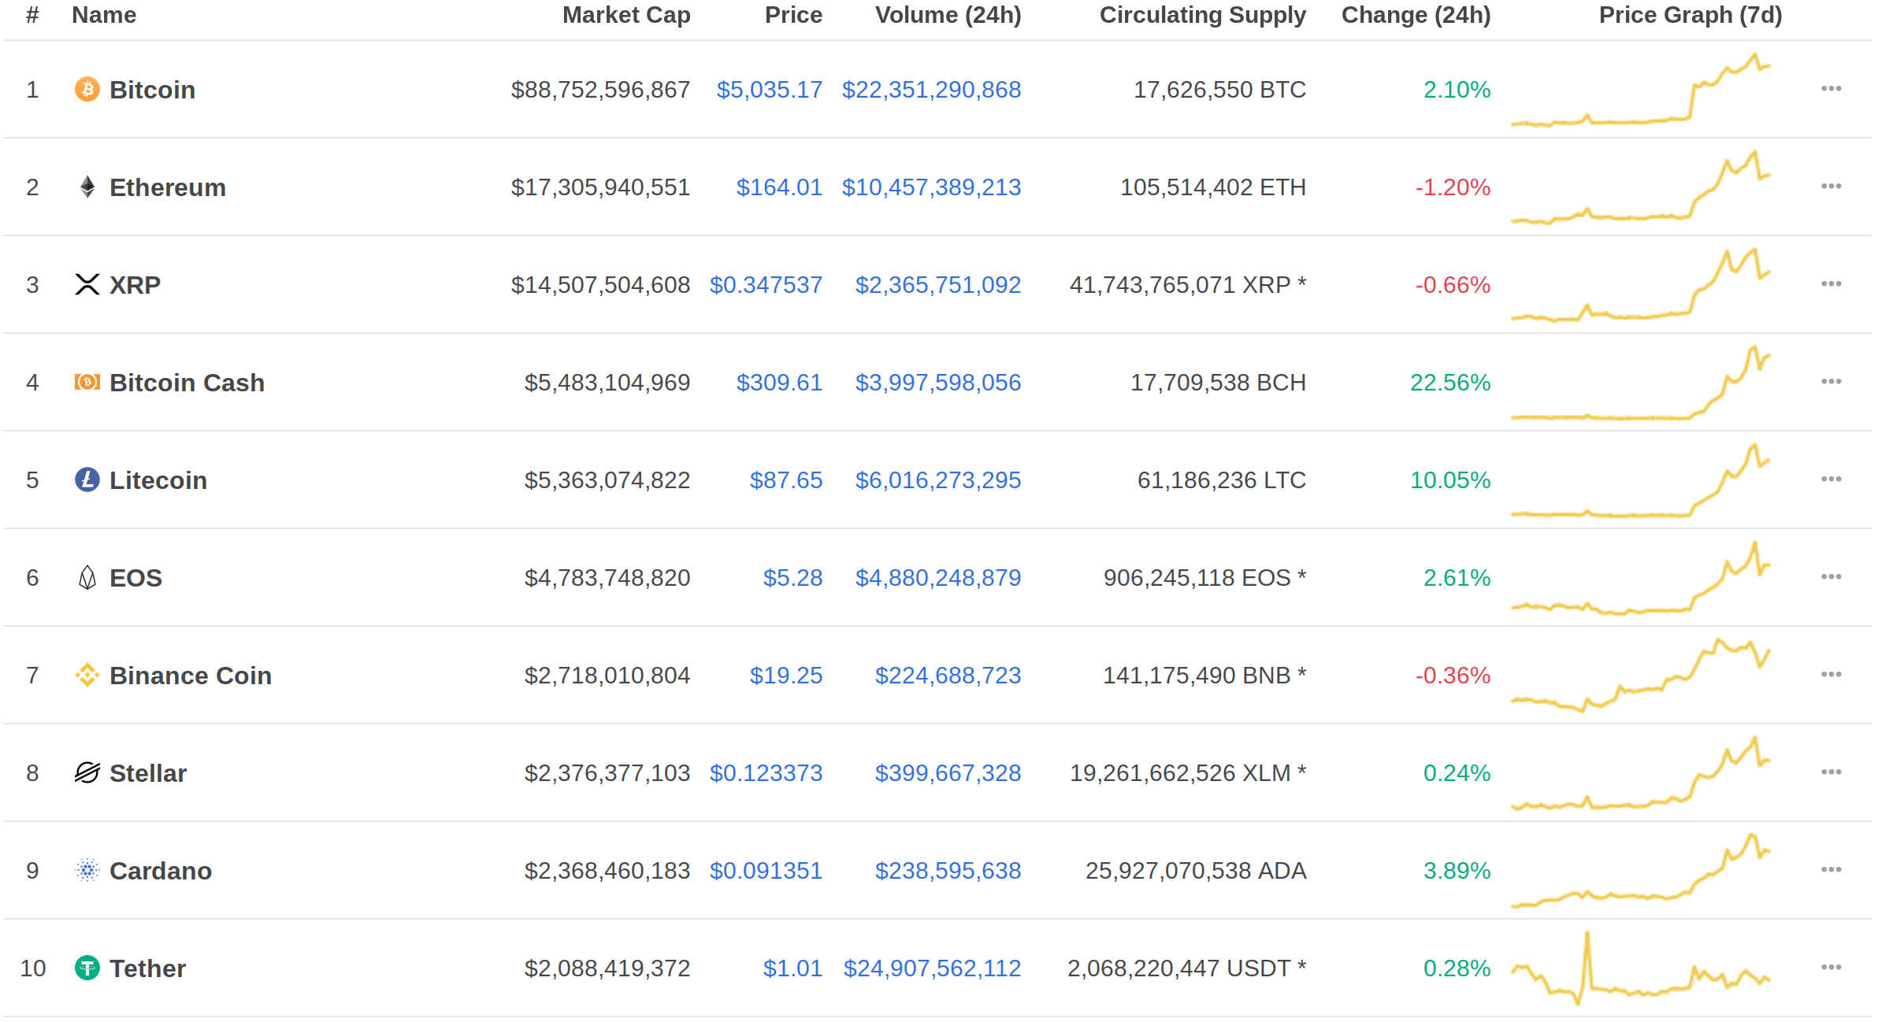Image resolution: width=1878 pixels, height=1022 pixels.
Task: Click the XRP logo icon
Action: coord(87,284)
